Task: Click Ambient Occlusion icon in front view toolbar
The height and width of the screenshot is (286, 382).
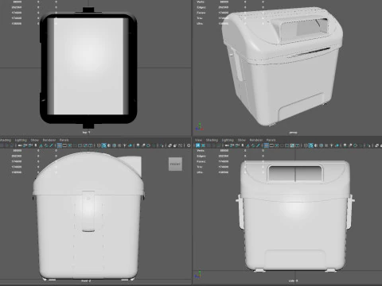Action: click(x=138, y=145)
